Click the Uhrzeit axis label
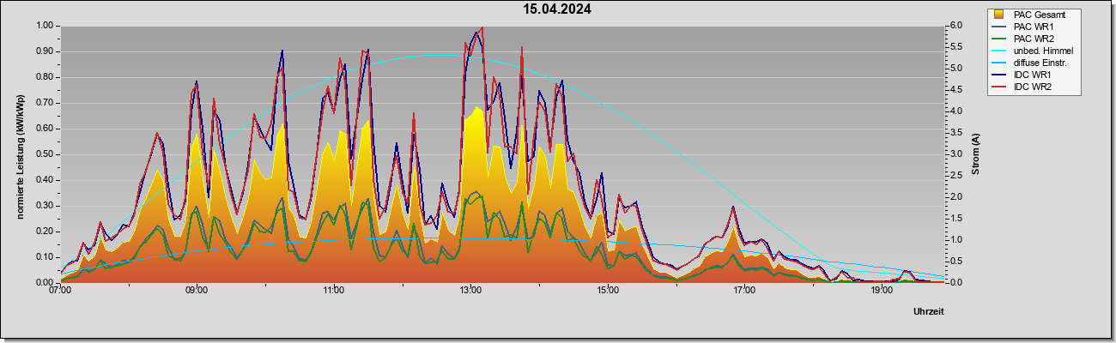This screenshot has height=343, width=1116. click(x=929, y=312)
